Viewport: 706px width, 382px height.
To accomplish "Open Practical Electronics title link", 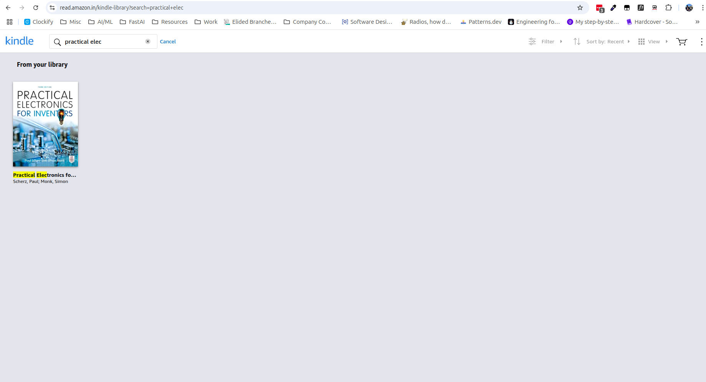I will pos(45,175).
